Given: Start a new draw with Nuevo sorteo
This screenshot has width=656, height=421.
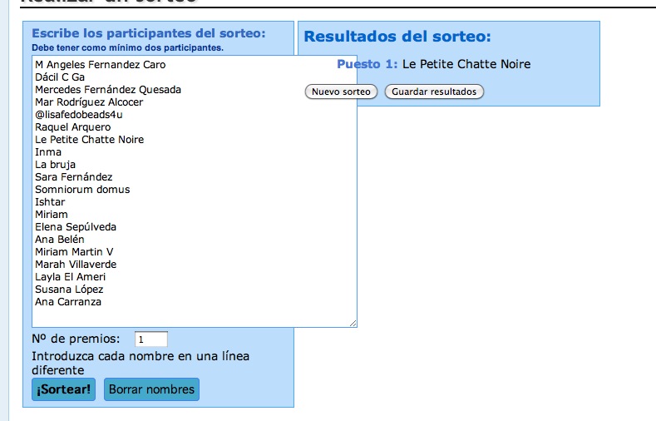Looking at the screenshot, I should [341, 92].
